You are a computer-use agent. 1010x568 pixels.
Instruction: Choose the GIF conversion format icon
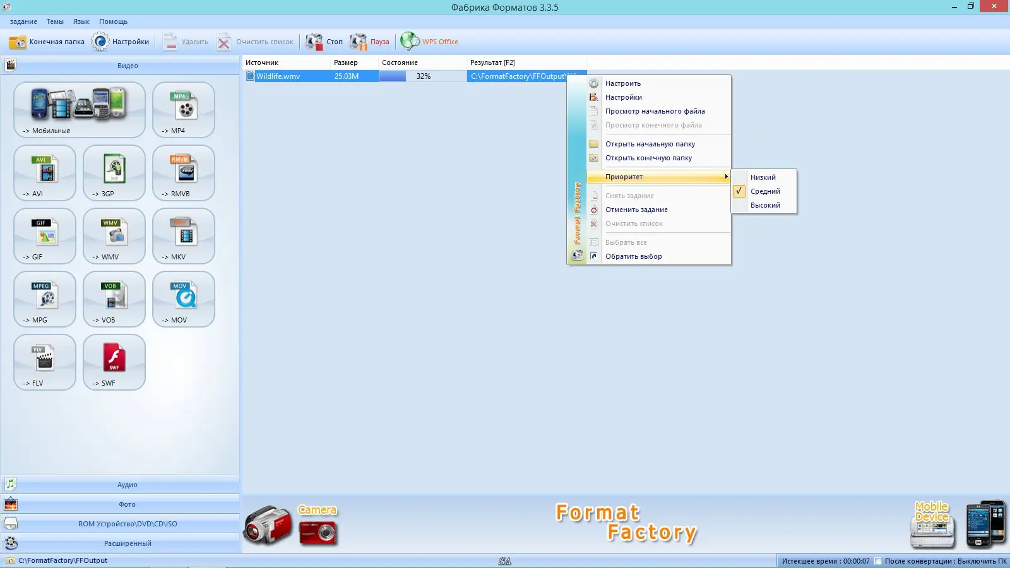[x=45, y=236]
